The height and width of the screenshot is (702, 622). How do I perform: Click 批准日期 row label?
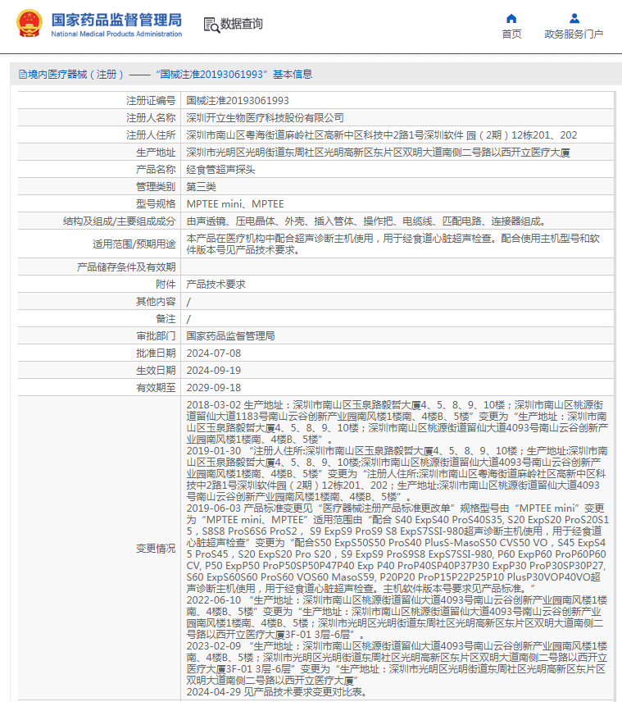click(156, 353)
